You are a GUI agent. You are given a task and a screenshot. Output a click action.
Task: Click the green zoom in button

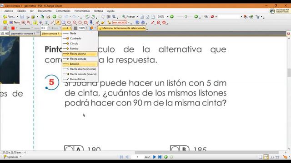click(x=196, y=17)
